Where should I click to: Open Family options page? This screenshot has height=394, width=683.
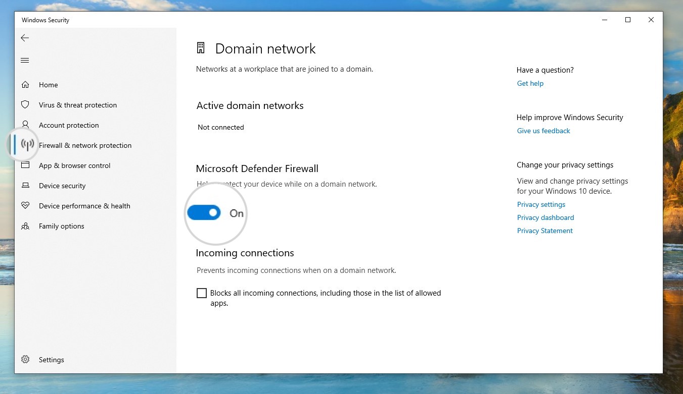tap(62, 226)
